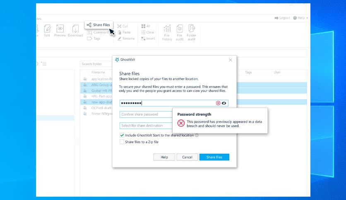Click the Search folder field
The image size is (346, 200).
[x=96, y=64]
